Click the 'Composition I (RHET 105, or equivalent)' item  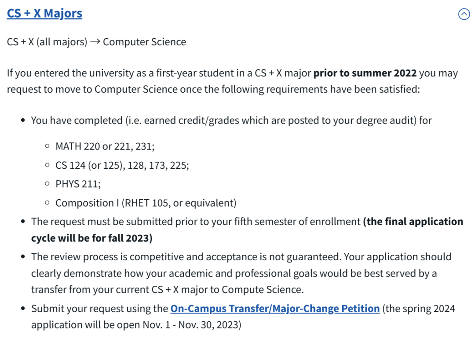coord(146,203)
